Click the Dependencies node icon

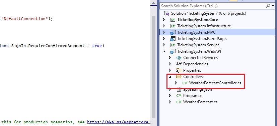coord(179,64)
